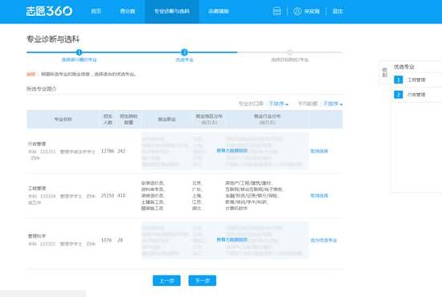This screenshot has height=297, width=442.
Task: Open the calendar icon in the header
Action: [276, 11]
